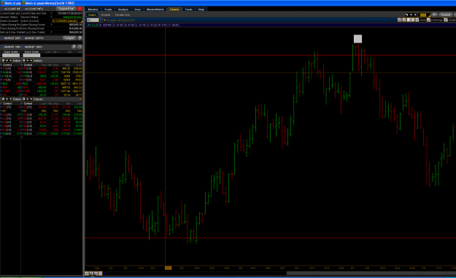Open the Style menu button
The width and height of the screenshot is (456, 278).
[x=420, y=20]
